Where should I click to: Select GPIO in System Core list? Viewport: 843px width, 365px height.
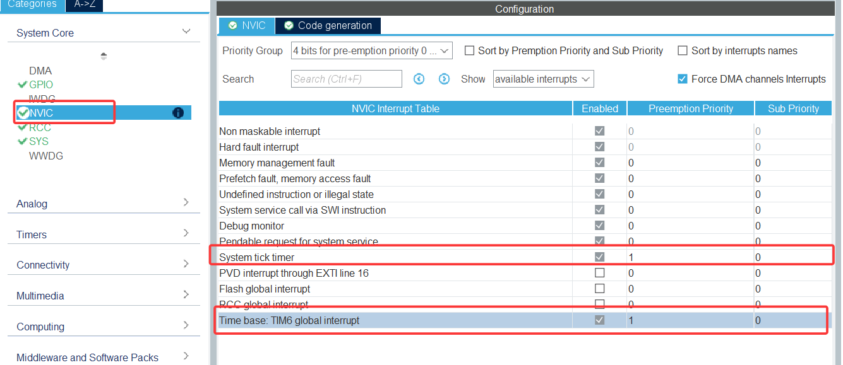pos(41,84)
